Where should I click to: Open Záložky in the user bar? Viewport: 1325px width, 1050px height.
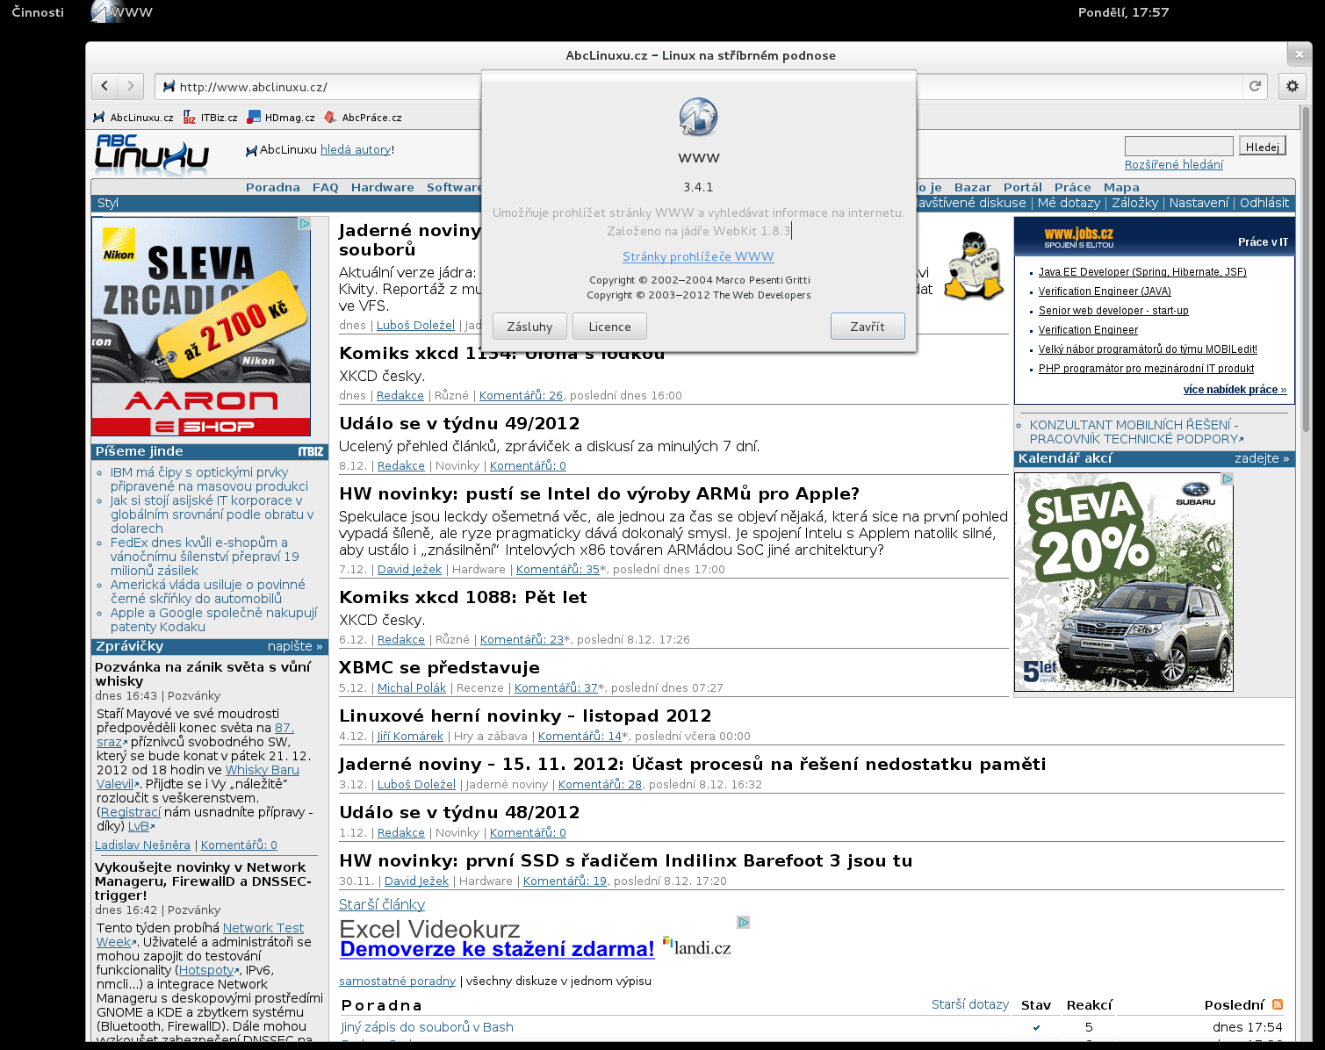(x=1135, y=203)
